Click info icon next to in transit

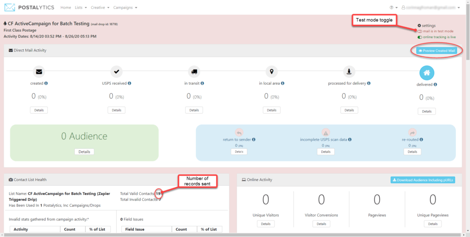(x=202, y=83)
